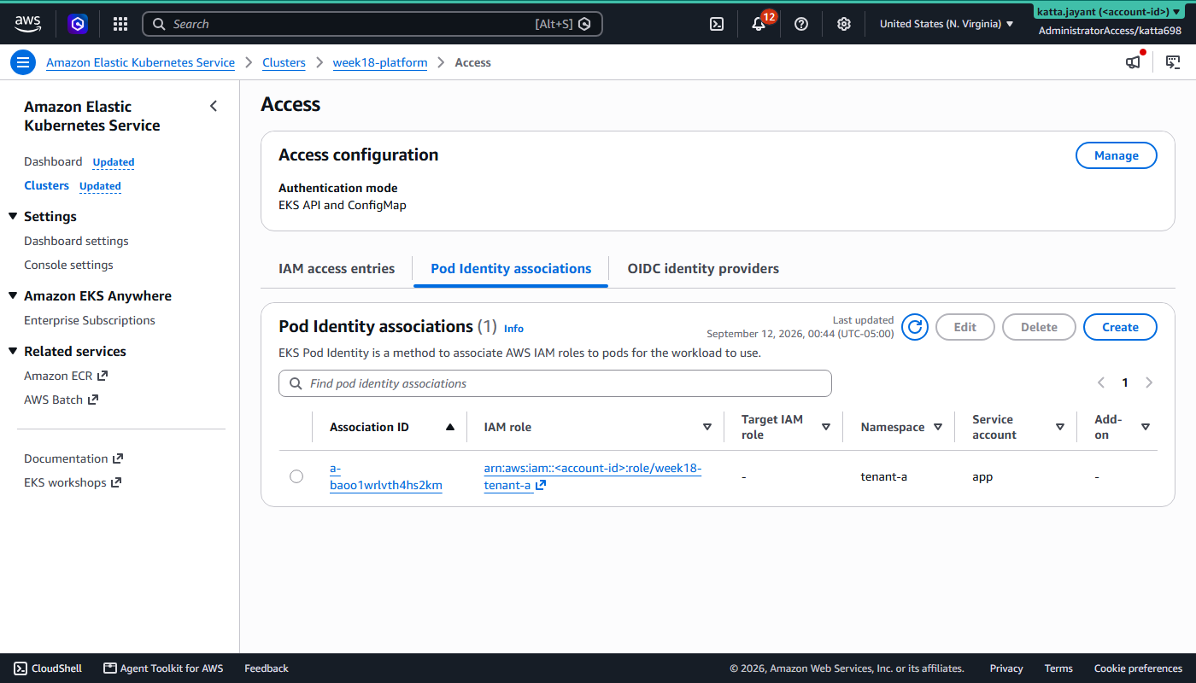1196x683 pixels.
Task: Open the AWS Batch related service link
Action: [x=61, y=400]
